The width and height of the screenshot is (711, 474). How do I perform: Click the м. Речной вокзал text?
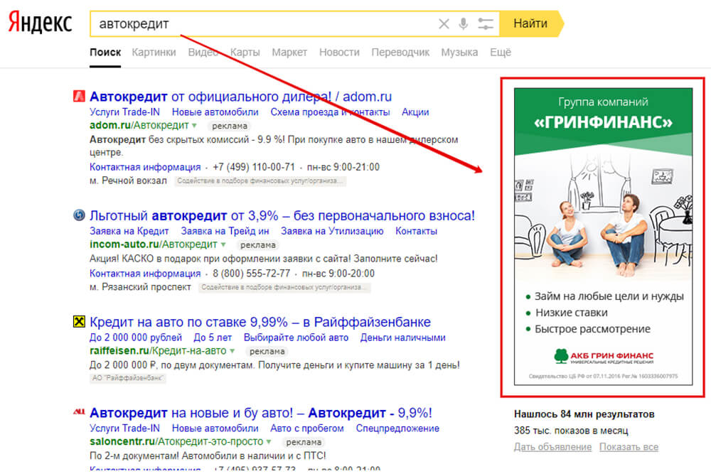128,181
